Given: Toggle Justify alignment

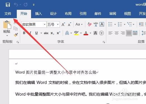Looking at the screenshot, I should (129, 33).
